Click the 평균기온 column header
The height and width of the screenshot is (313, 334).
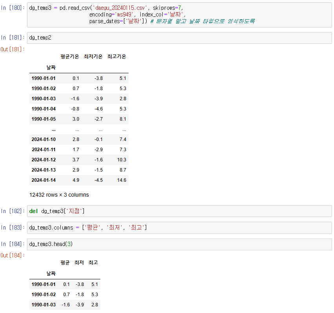(70, 56)
